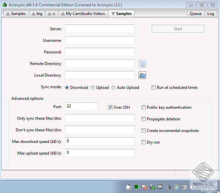Switch to the first Samples tab
220x193 pixels.
coord(16,14)
